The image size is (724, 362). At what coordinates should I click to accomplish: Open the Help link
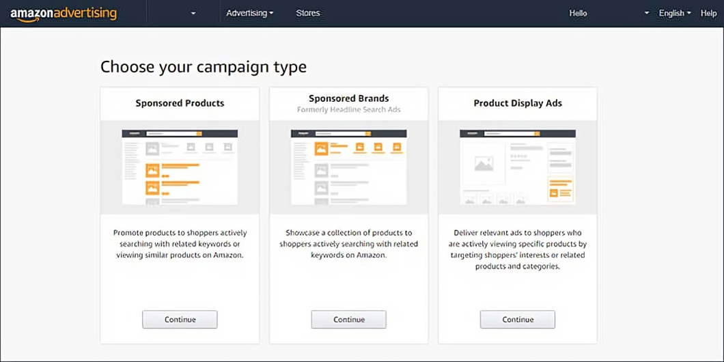point(708,13)
